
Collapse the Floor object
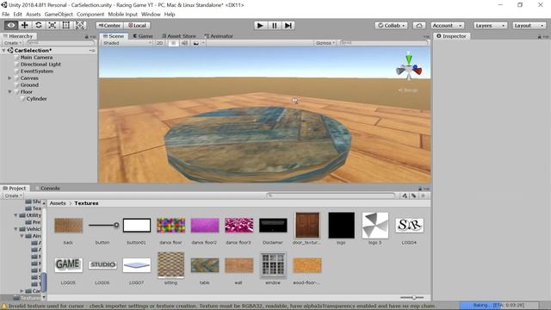click(9, 92)
